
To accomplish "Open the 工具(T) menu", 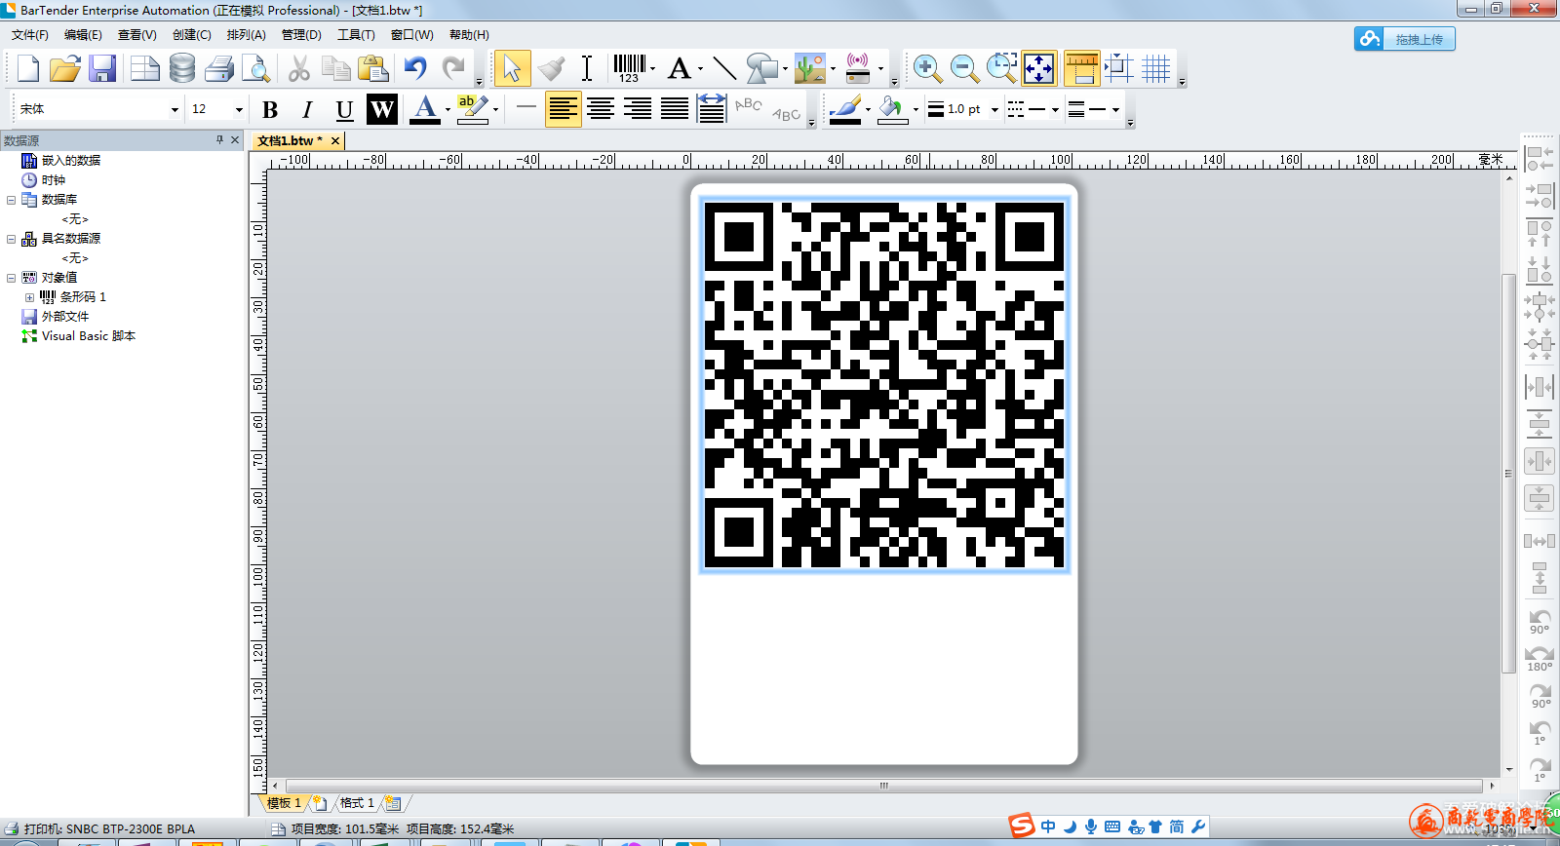I will click(356, 35).
